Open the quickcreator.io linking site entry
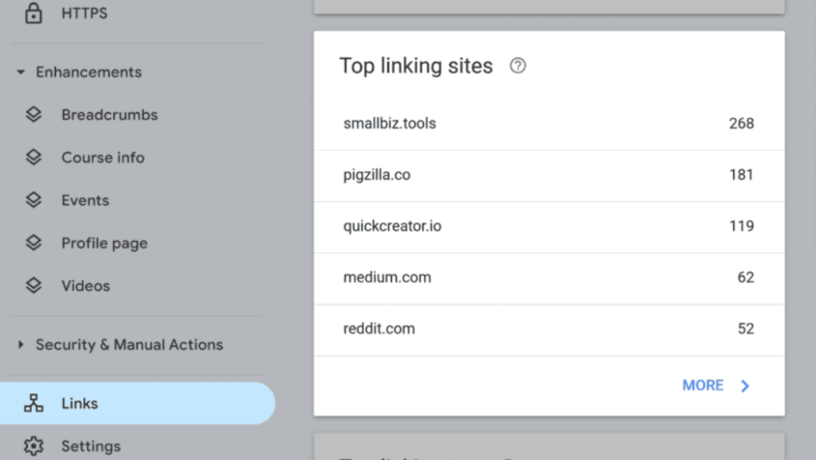This screenshot has height=460, width=816. [x=549, y=227]
